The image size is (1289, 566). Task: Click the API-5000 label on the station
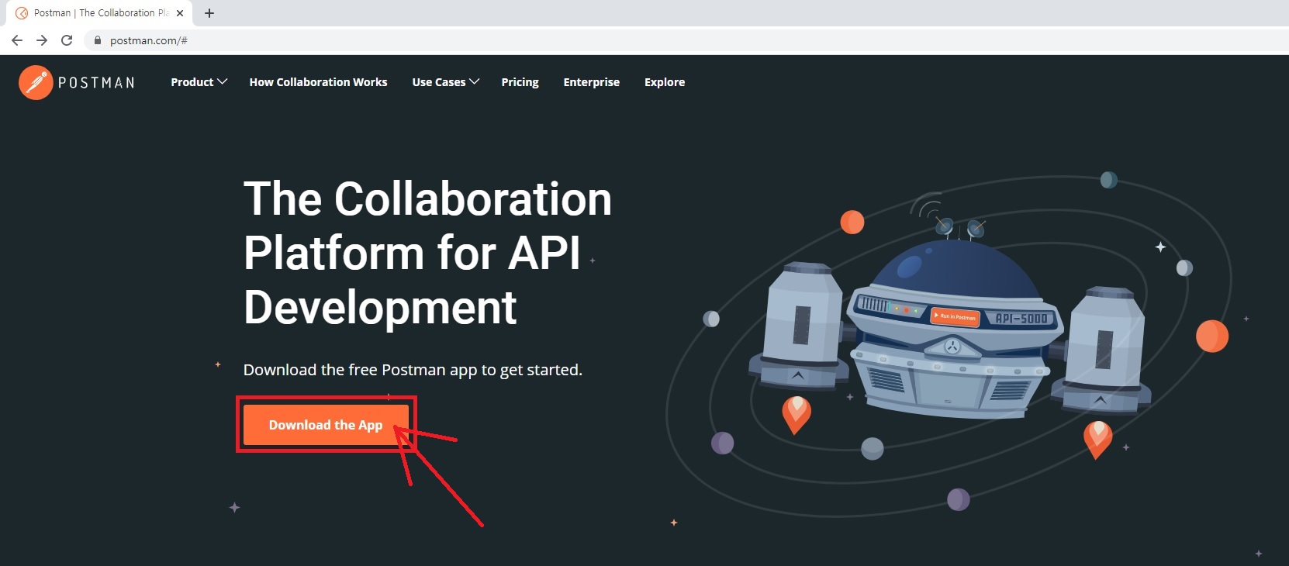[1021, 319]
